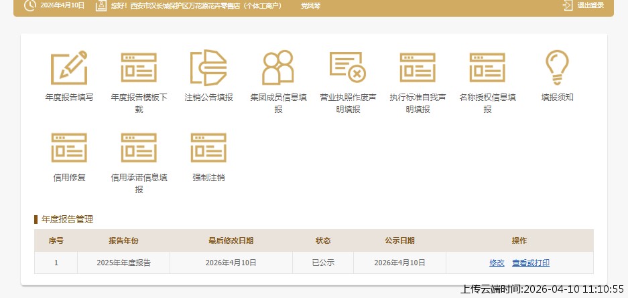
Task: Click the 年度报告模板下载 label
Action: pyautogui.click(x=139, y=104)
